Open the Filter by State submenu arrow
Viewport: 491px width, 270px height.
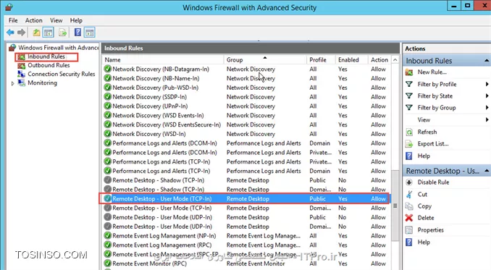click(x=487, y=96)
